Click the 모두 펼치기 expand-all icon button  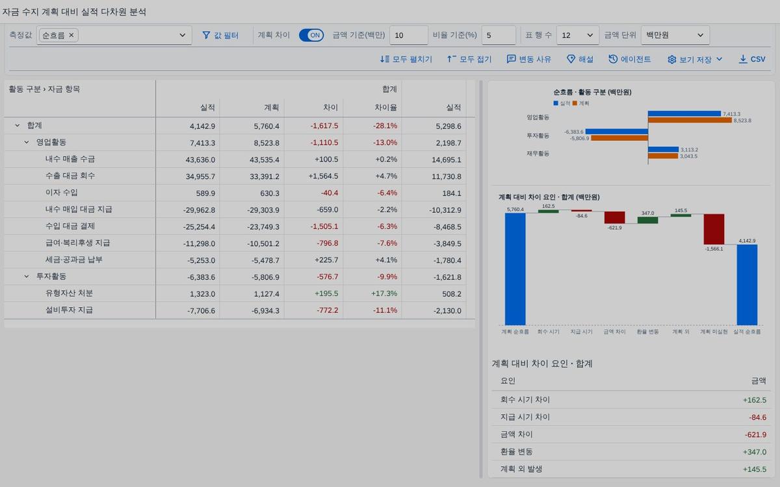(x=406, y=59)
